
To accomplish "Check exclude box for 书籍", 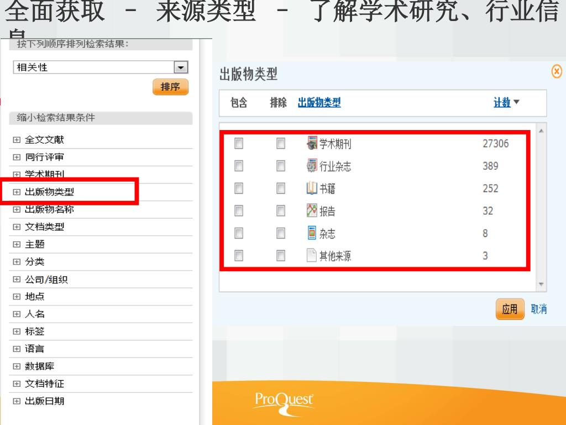I will (x=280, y=188).
